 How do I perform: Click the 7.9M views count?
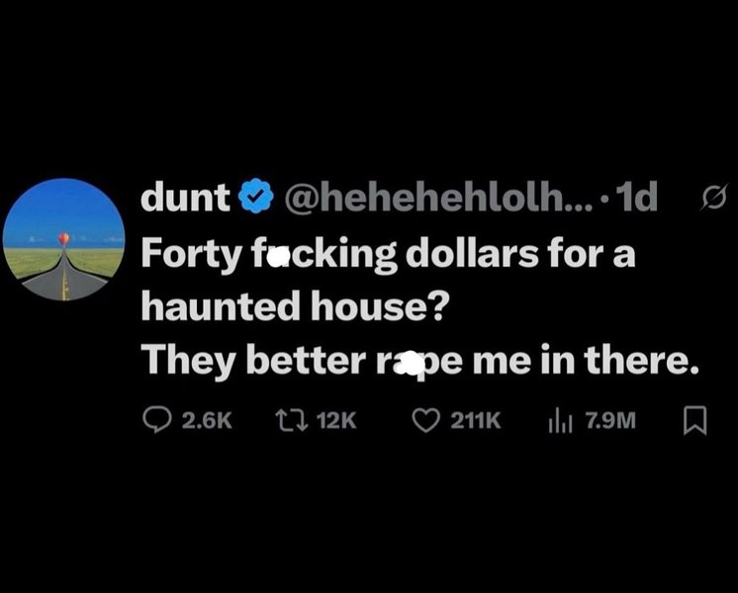[610, 420]
